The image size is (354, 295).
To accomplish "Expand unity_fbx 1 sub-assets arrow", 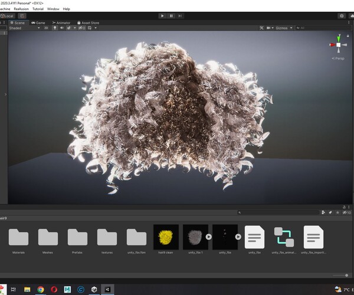I will pyautogui.click(x=209, y=237).
